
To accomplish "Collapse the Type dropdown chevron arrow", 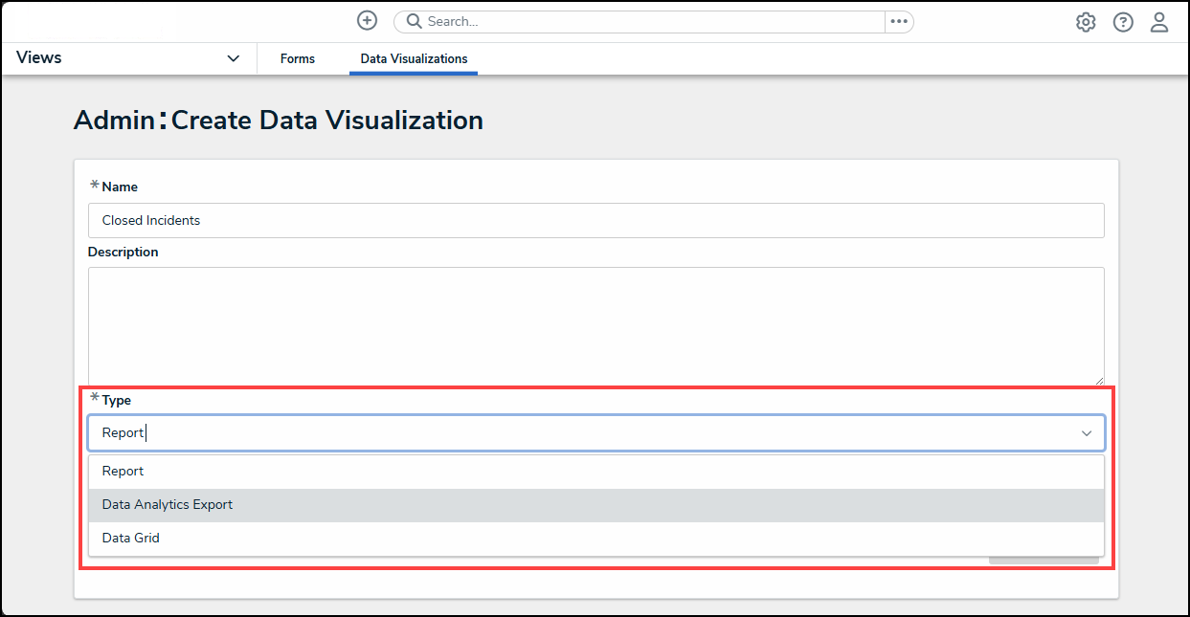I will pyautogui.click(x=1087, y=433).
